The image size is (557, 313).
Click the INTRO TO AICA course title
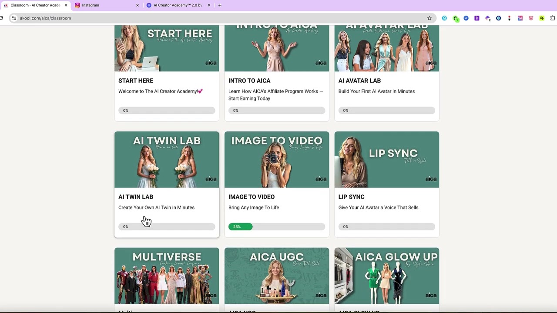point(249,81)
